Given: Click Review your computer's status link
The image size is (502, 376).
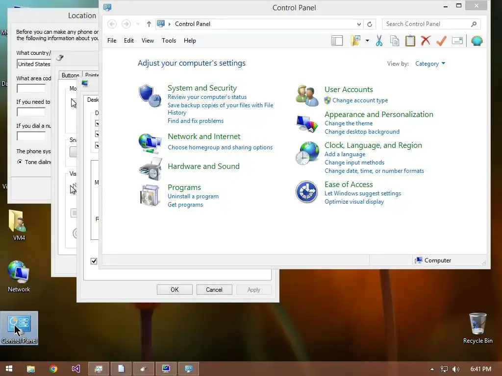Looking at the screenshot, I should pos(207,97).
